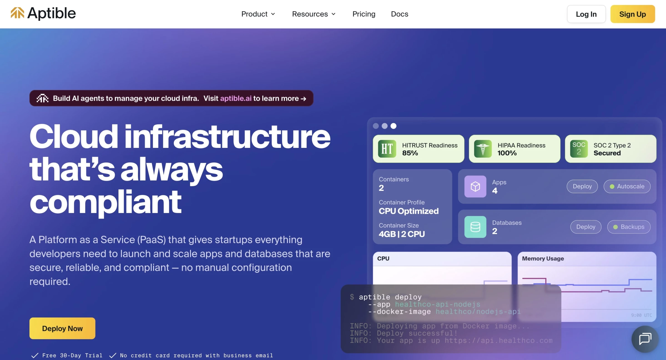This screenshot has height=360, width=666.
Task: Click the SOC 2 badge icon
Action: coord(579,149)
